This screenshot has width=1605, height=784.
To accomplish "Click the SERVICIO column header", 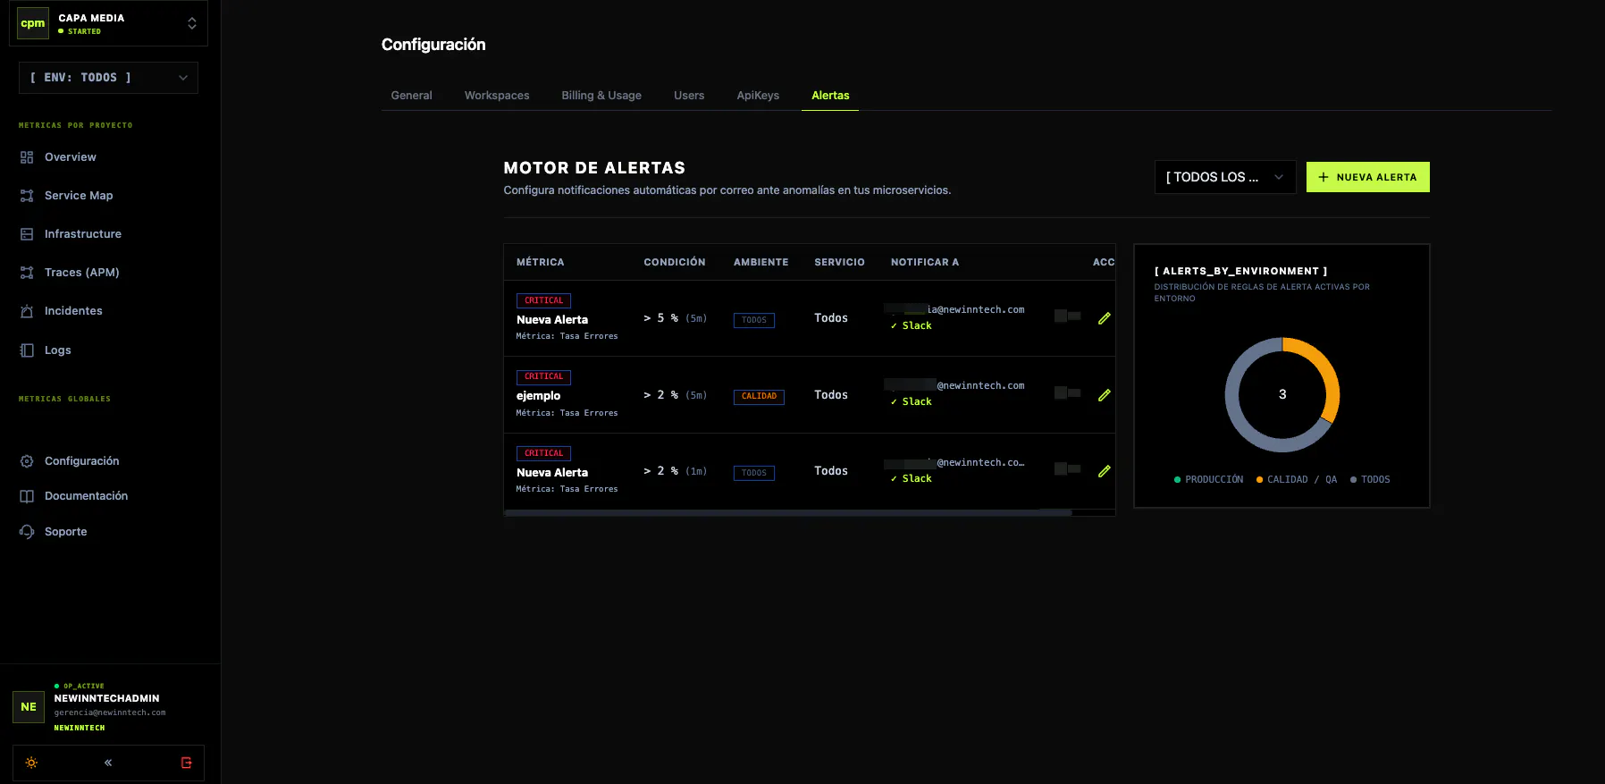I will coord(840,263).
